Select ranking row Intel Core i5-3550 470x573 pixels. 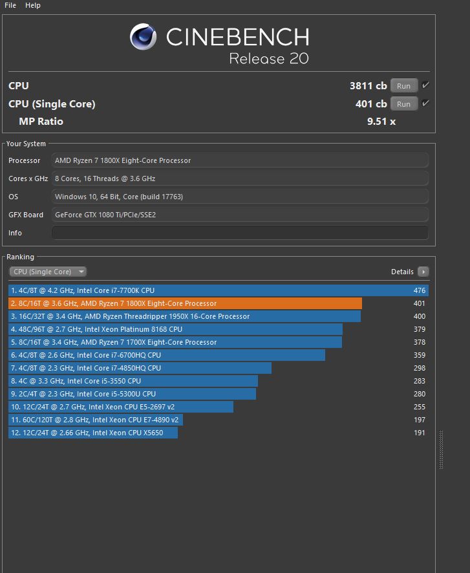point(219,381)
